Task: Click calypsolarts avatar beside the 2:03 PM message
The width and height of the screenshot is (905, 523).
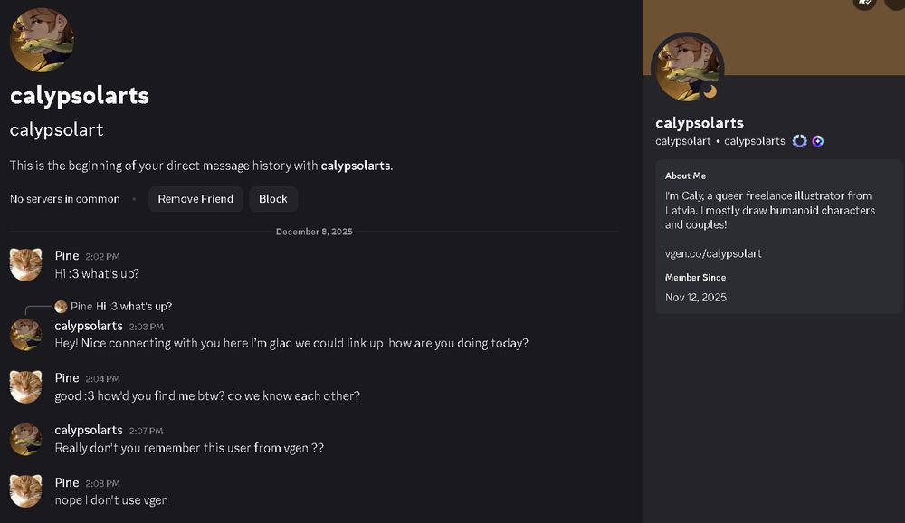Action: click(25, 334)
